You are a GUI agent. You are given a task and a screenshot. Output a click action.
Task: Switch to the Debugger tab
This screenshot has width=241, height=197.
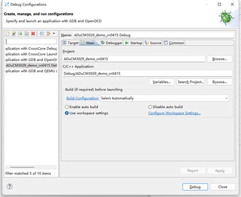(112, 43)
